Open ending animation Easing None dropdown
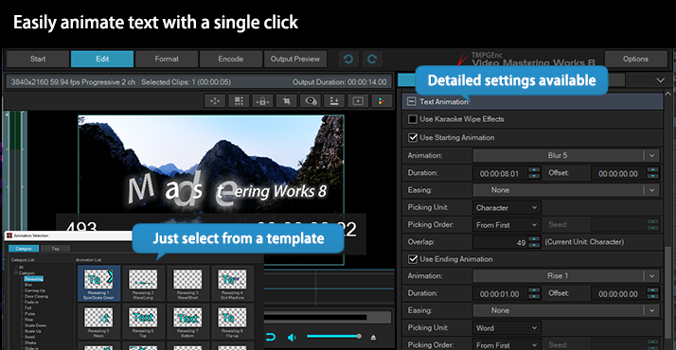 [566, 310]
